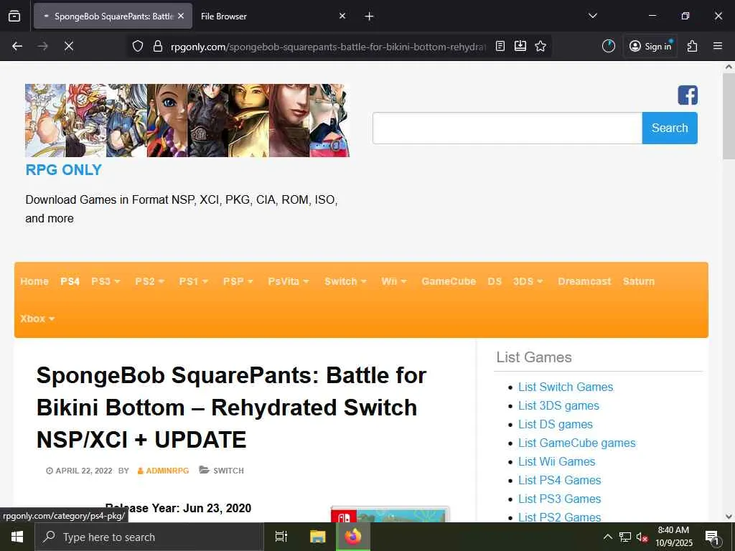Open Task View on taskbar
This screenshot has width=735, height=551.
[x=281, y=537]
